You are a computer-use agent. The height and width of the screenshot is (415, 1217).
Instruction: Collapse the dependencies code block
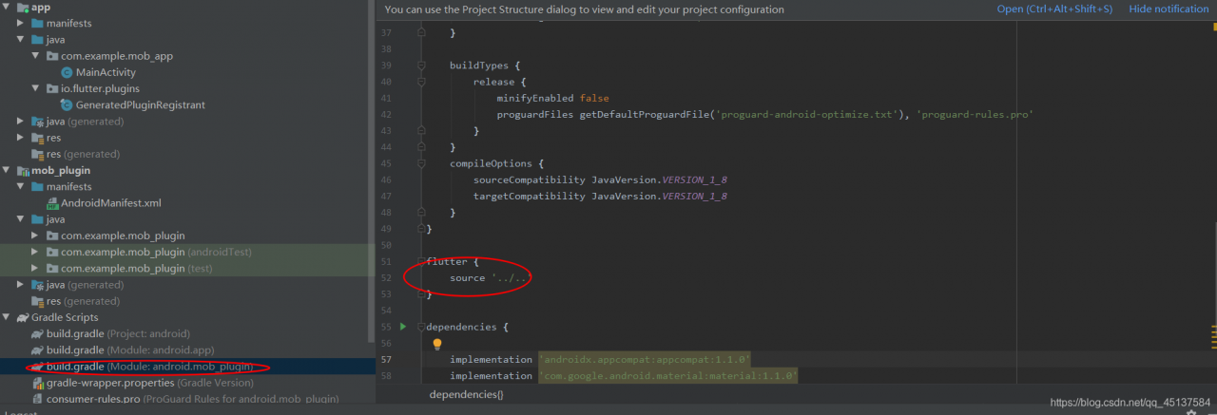pos(420,327)
